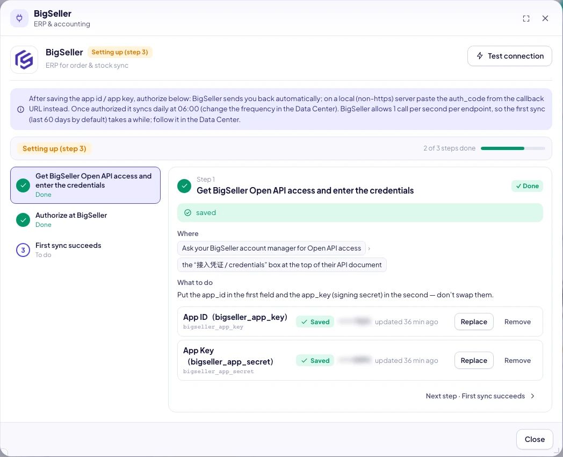The image size is (563, 457).
Task: Toggle fullscreen expand icon
Action: (526, 19)
